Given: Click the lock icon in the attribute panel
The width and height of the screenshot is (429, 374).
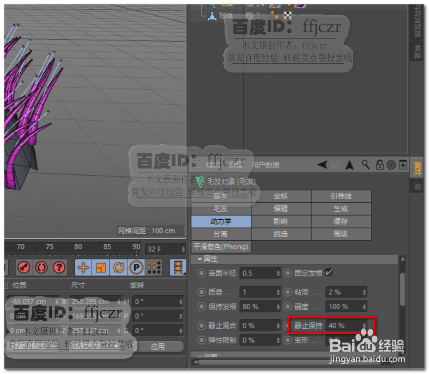Looking at the screenshot, I should click(x=380, y=165).
